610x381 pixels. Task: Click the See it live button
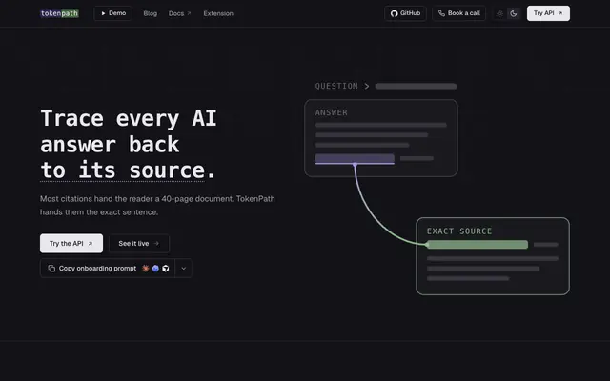point(139,244)
